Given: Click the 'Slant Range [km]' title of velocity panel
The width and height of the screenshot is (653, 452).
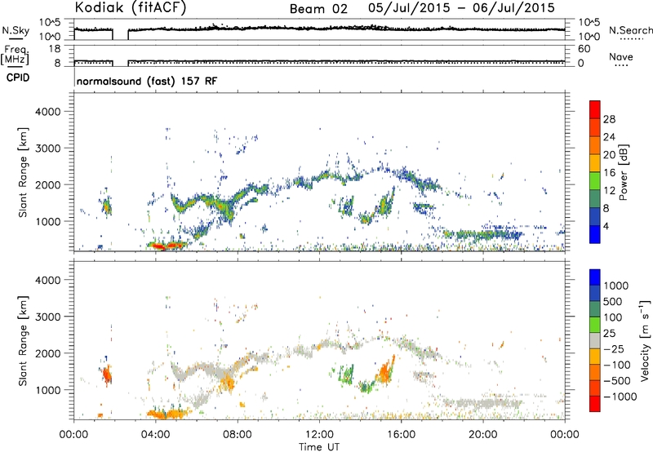Looking at the screenshot, I should point(23,341).
